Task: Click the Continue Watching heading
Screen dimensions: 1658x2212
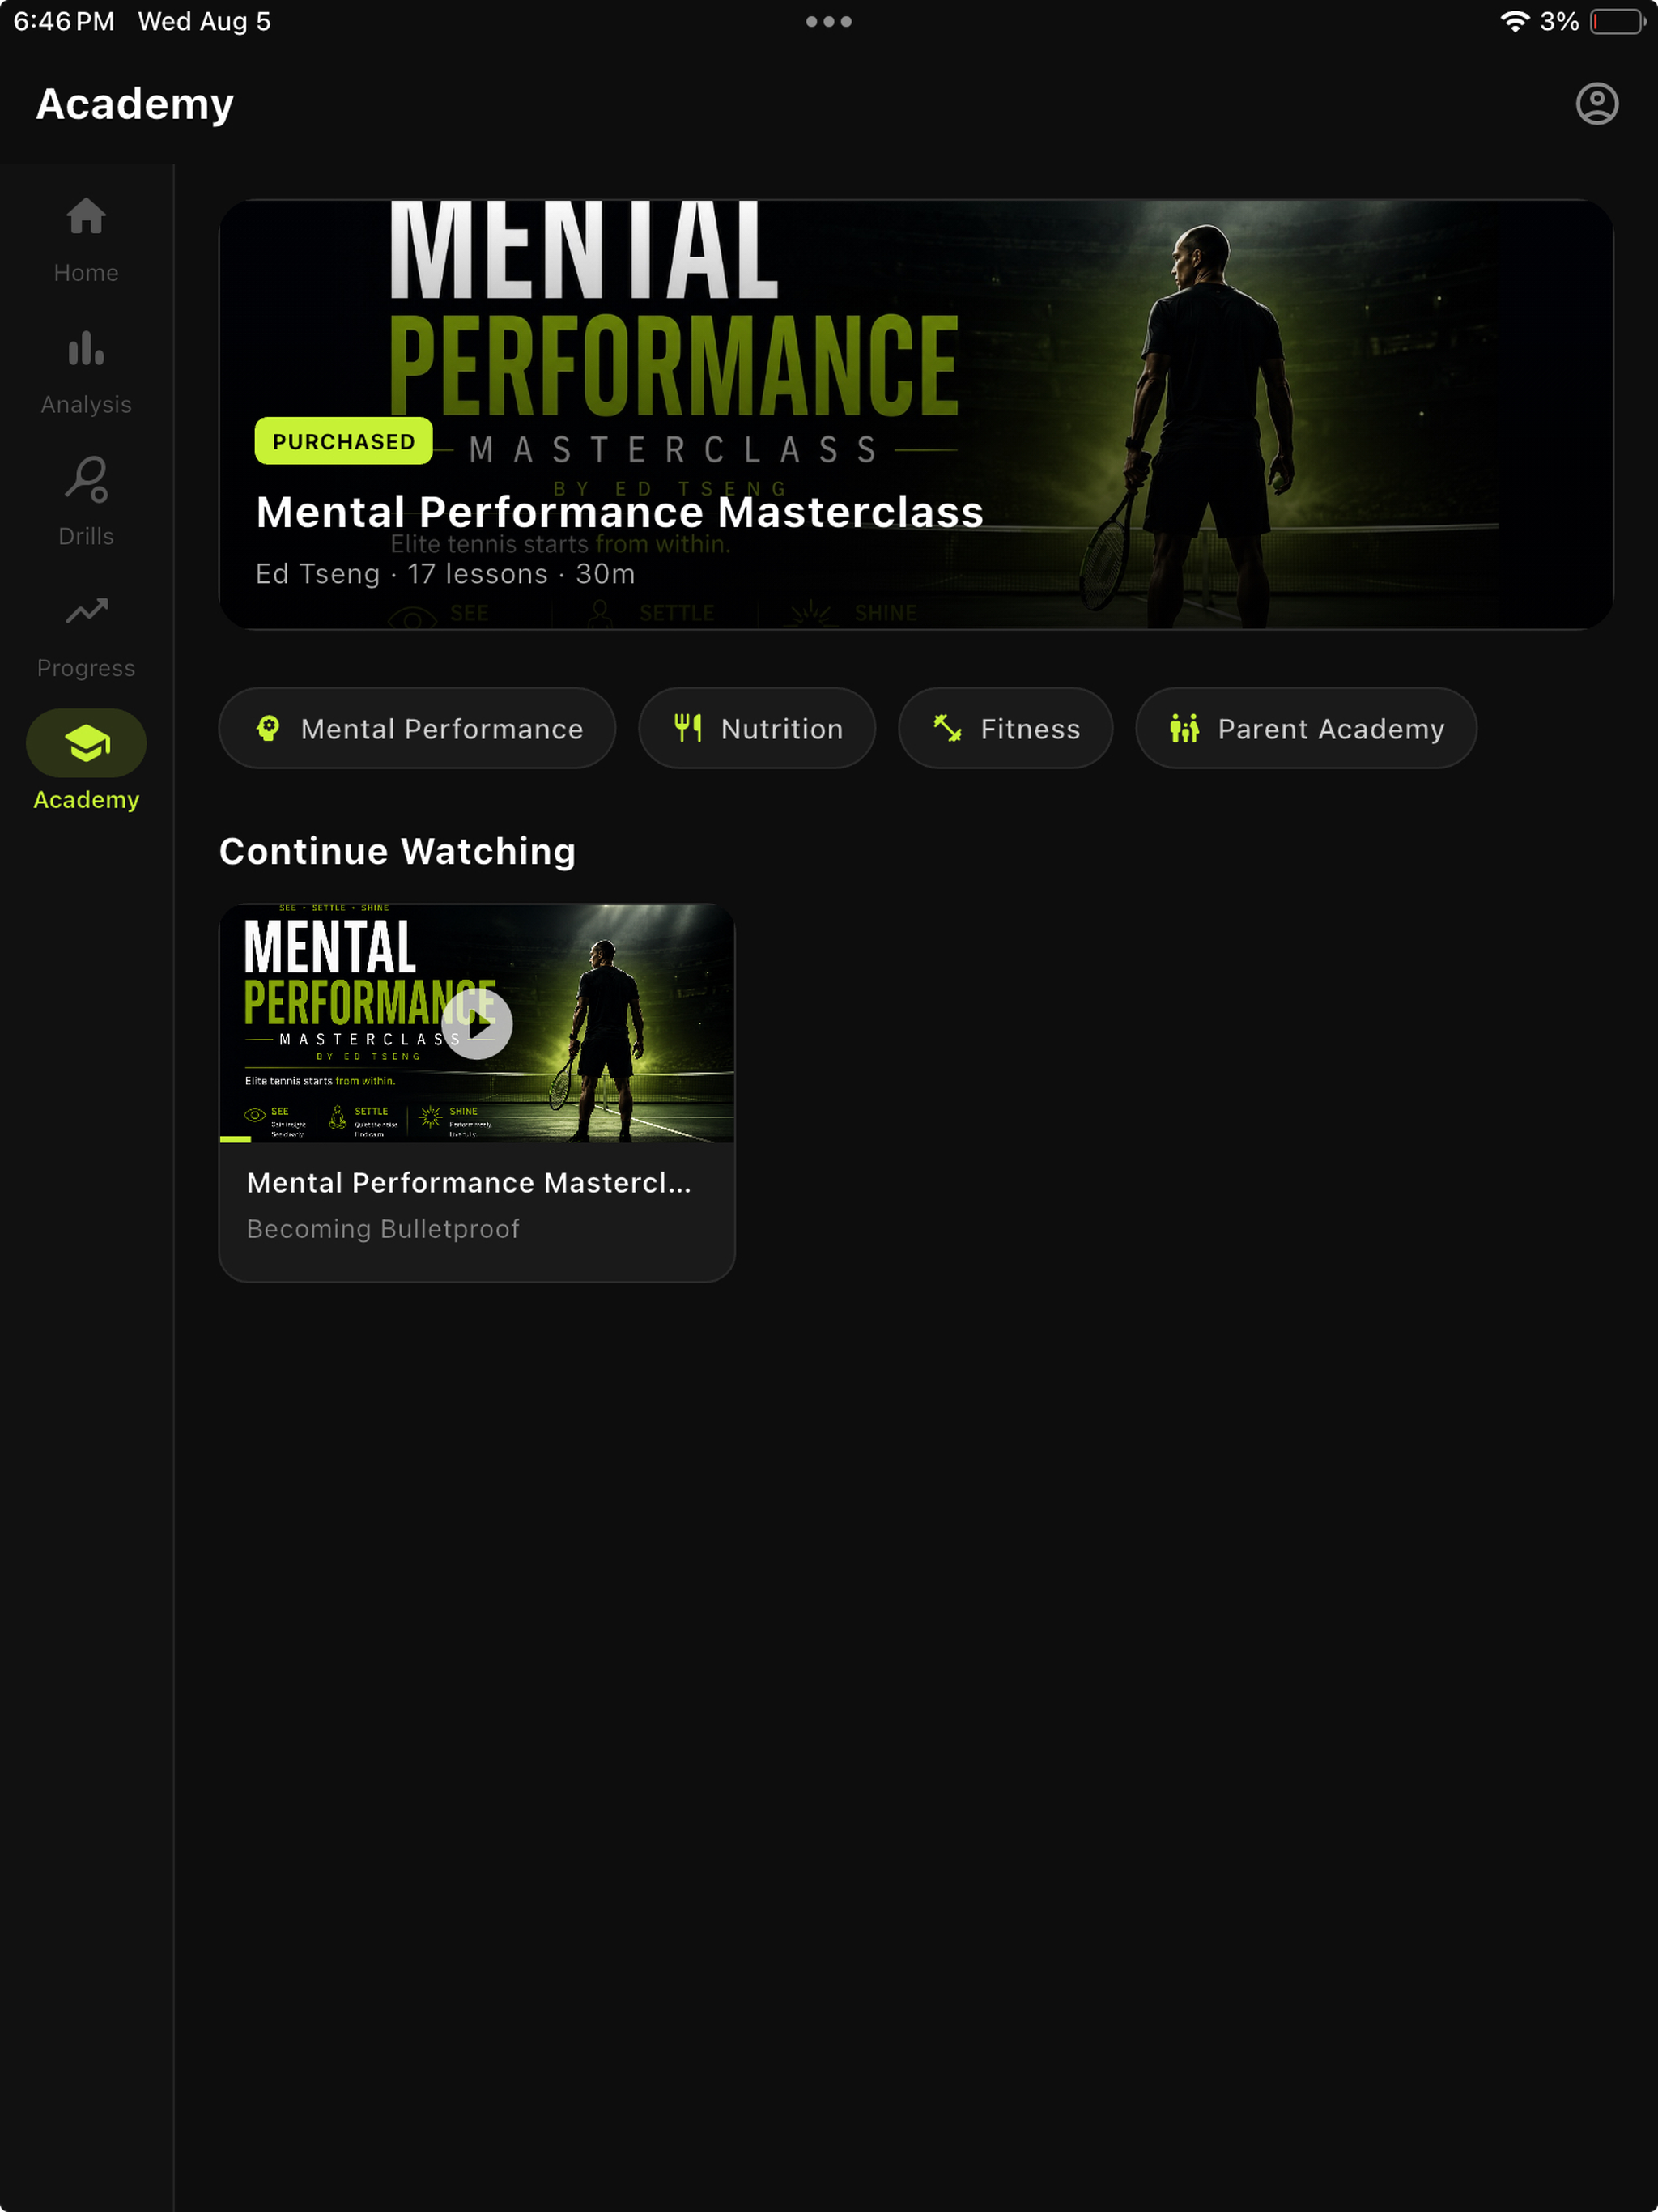Action: (397, 851)
